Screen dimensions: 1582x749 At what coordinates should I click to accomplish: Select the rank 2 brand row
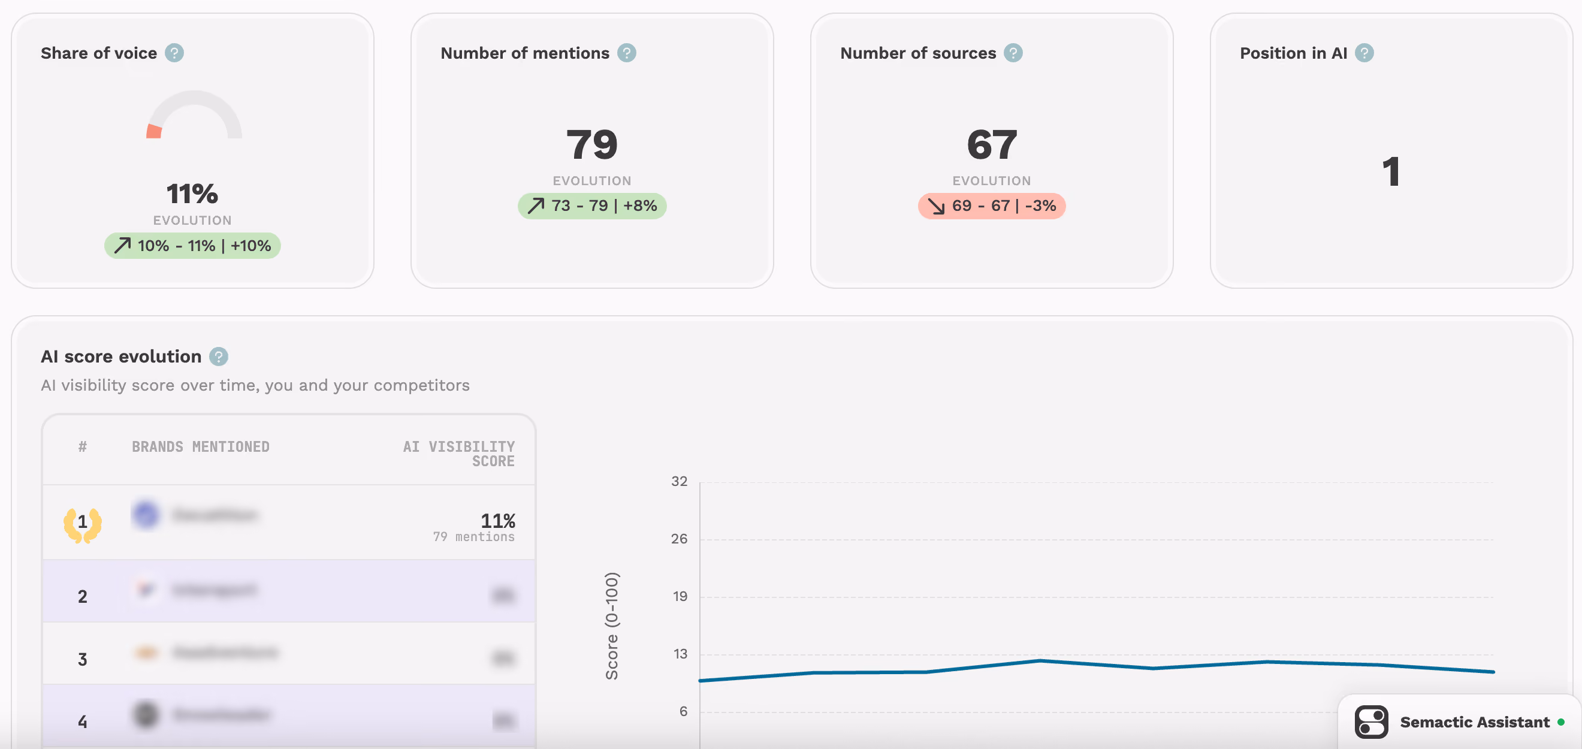(289, 591)
